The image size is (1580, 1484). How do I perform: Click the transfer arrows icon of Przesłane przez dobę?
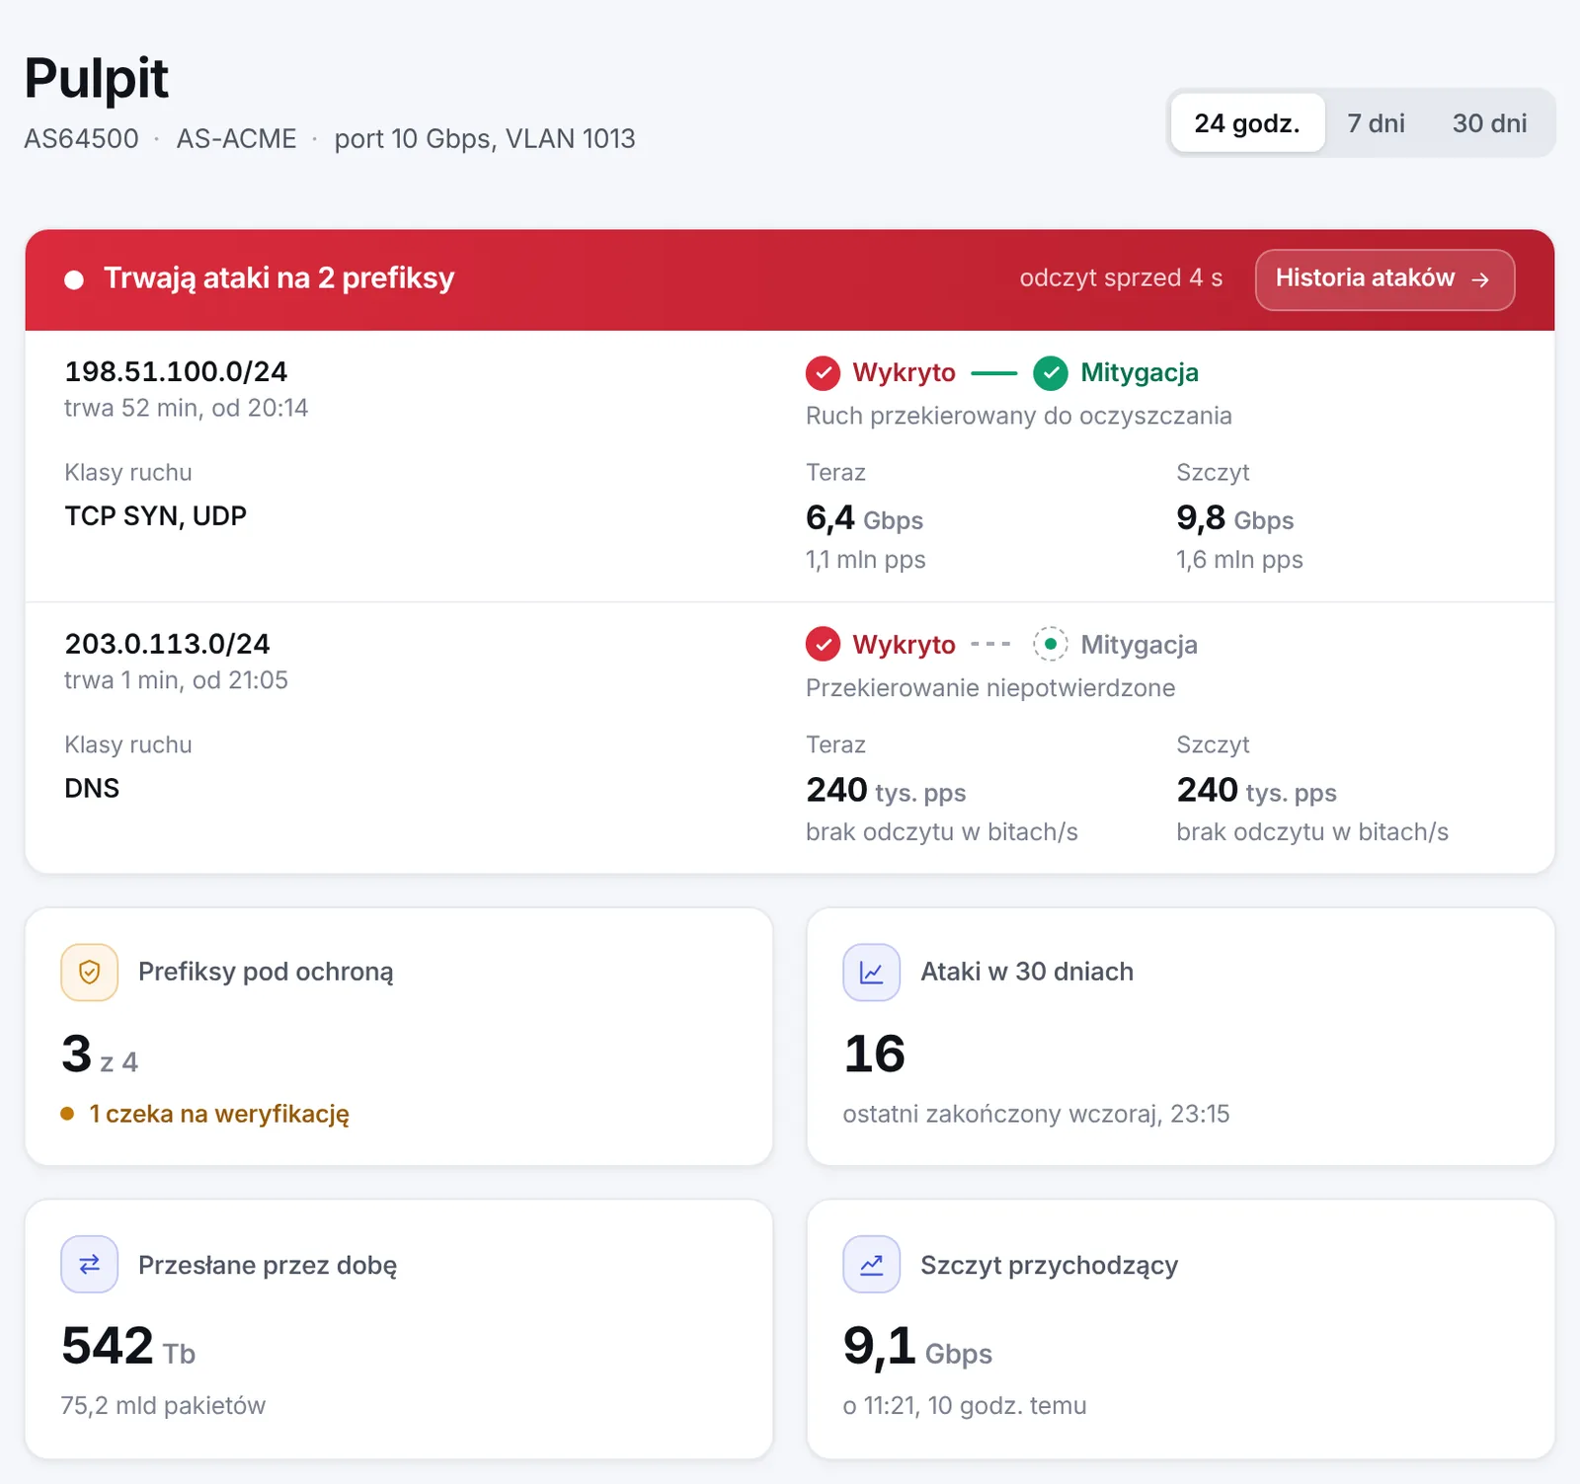[x=89, y=1264]
